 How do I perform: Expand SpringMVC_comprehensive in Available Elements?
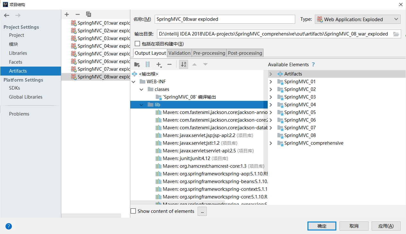point(271,143)
